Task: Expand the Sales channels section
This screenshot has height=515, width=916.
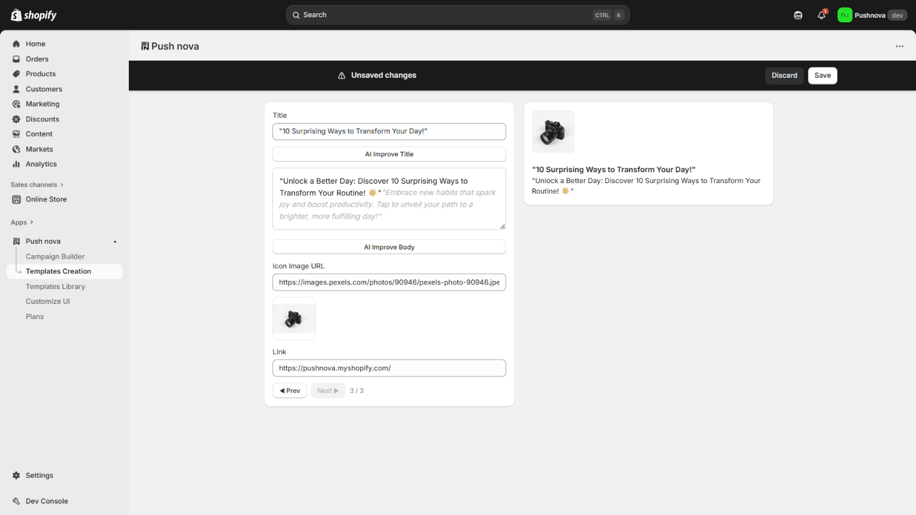Action: point(62,185)
